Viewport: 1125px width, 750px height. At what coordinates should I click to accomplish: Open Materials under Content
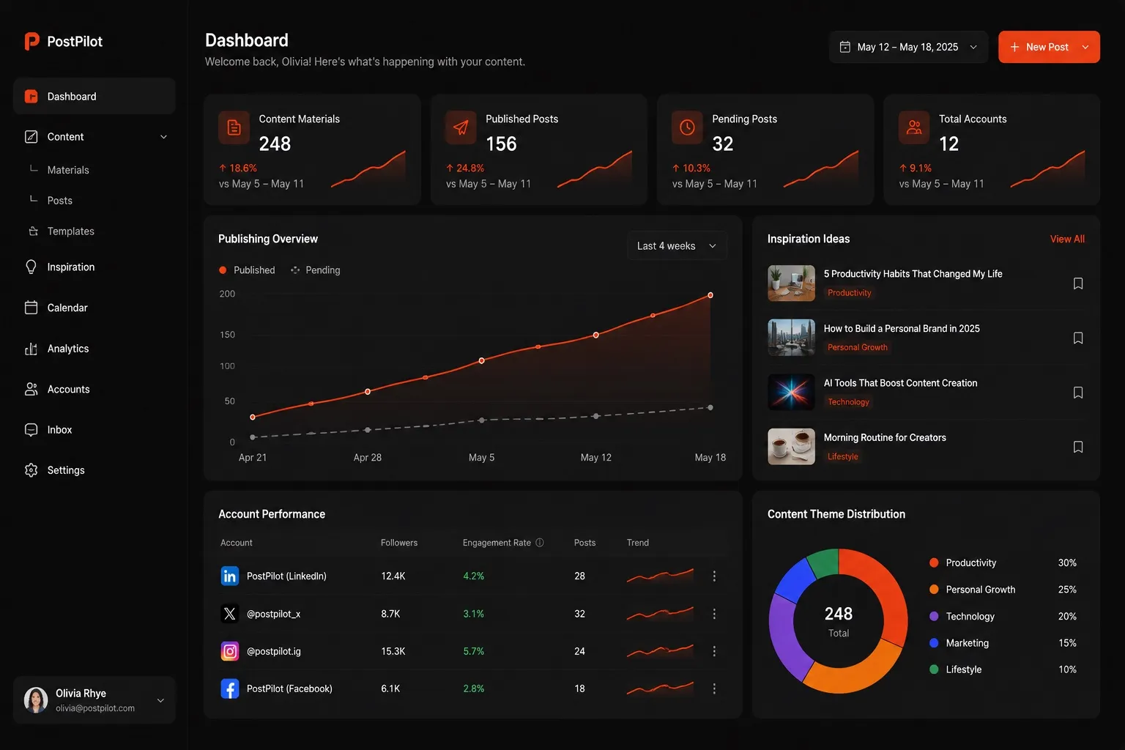pos(68,170)
